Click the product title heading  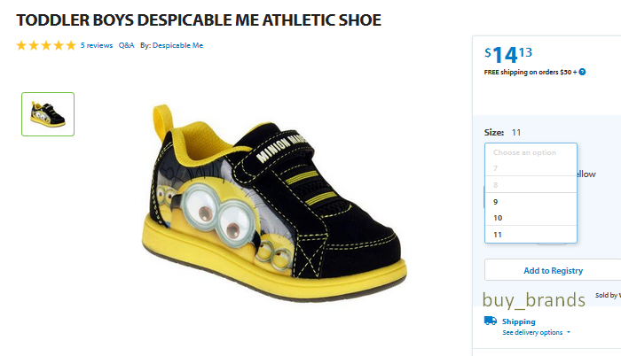[x=199, y=20]
